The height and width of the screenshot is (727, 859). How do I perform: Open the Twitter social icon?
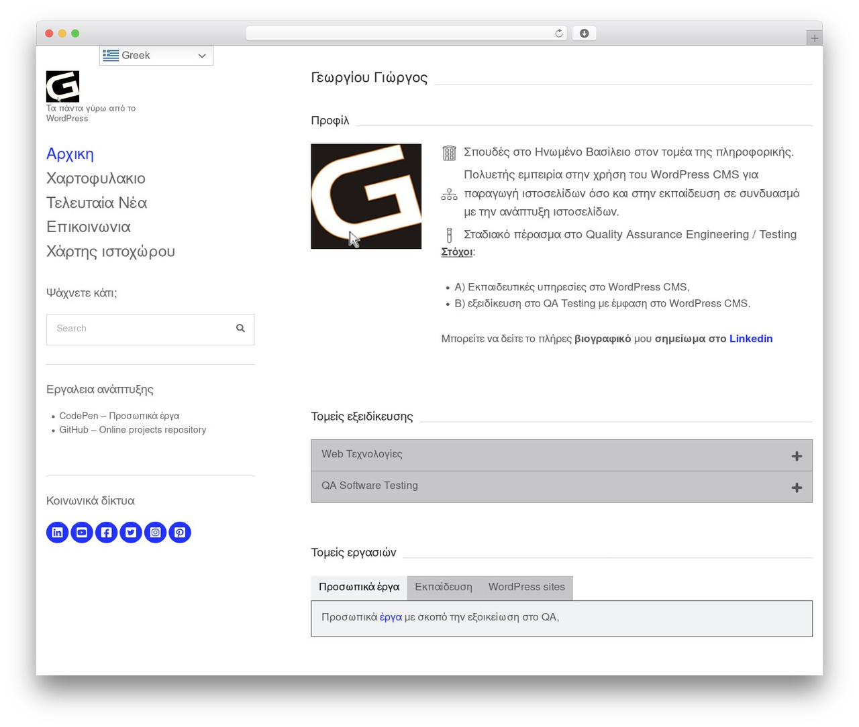coord(131,533)
